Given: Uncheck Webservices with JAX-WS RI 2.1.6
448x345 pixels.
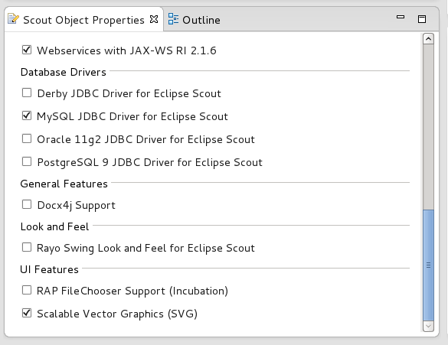Looking at the screenshot, I should [x=27, y=50].
